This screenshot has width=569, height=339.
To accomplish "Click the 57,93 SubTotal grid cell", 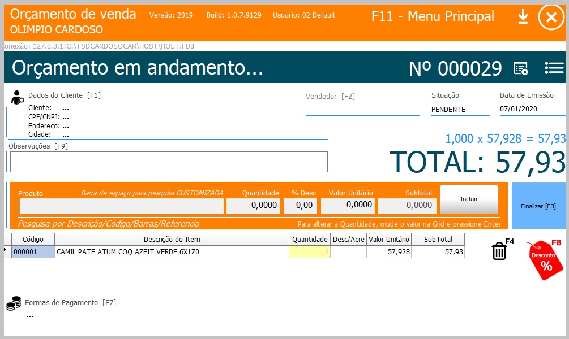I will 438,252.
